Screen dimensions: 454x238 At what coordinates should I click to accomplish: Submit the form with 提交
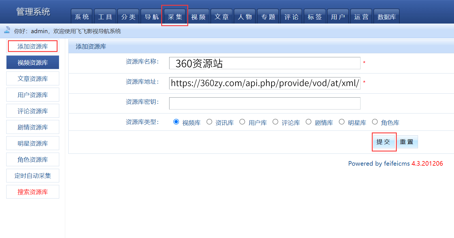[383, 142]
